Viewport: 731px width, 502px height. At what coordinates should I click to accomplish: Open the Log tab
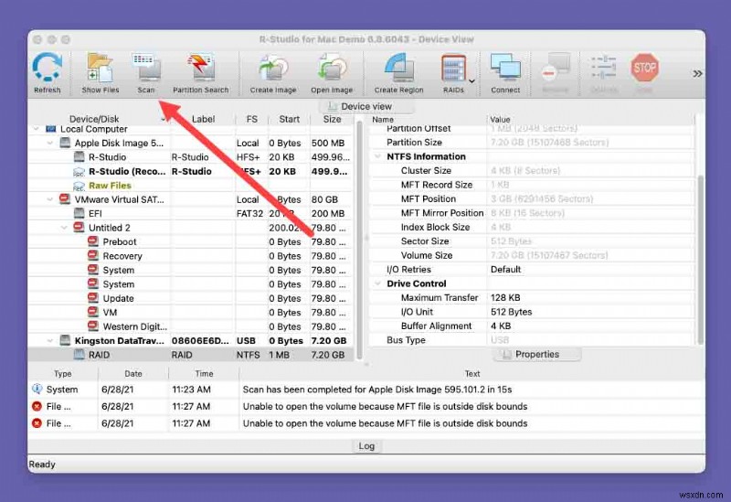point(366,446)
